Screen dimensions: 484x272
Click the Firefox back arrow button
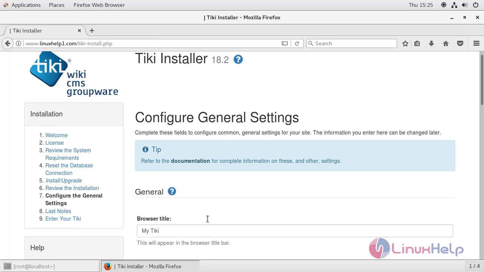tap(8, 43)
